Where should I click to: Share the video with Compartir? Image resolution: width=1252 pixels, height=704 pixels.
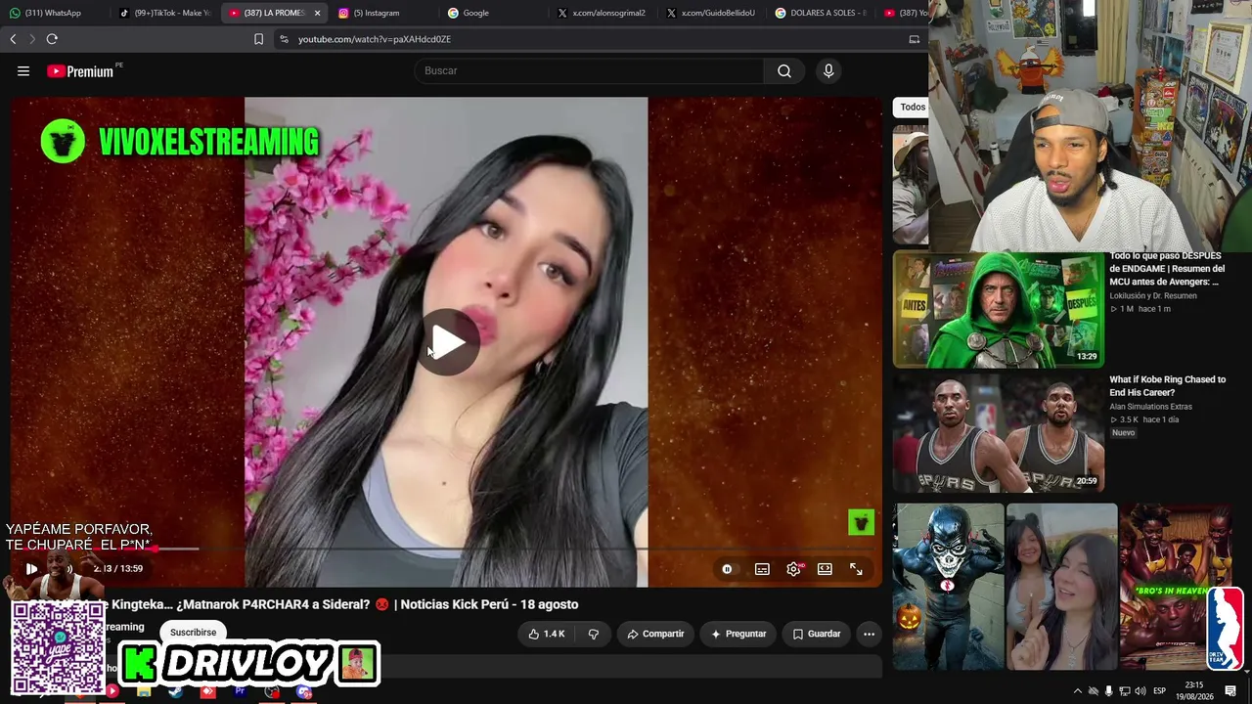point(655,634)
